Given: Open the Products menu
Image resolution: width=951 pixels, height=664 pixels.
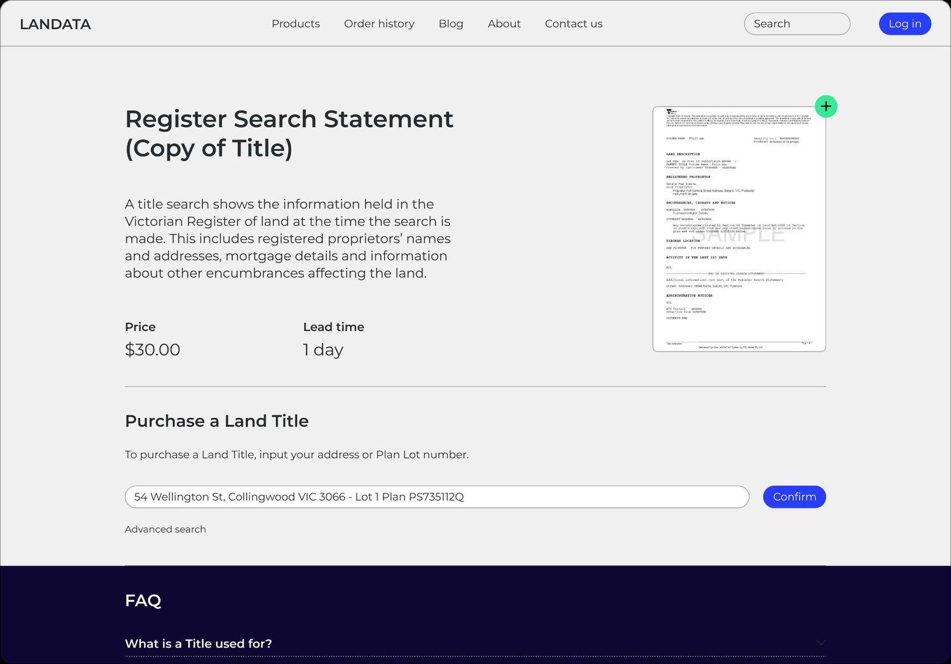Looking at the screenshot, I should point(295,23).
